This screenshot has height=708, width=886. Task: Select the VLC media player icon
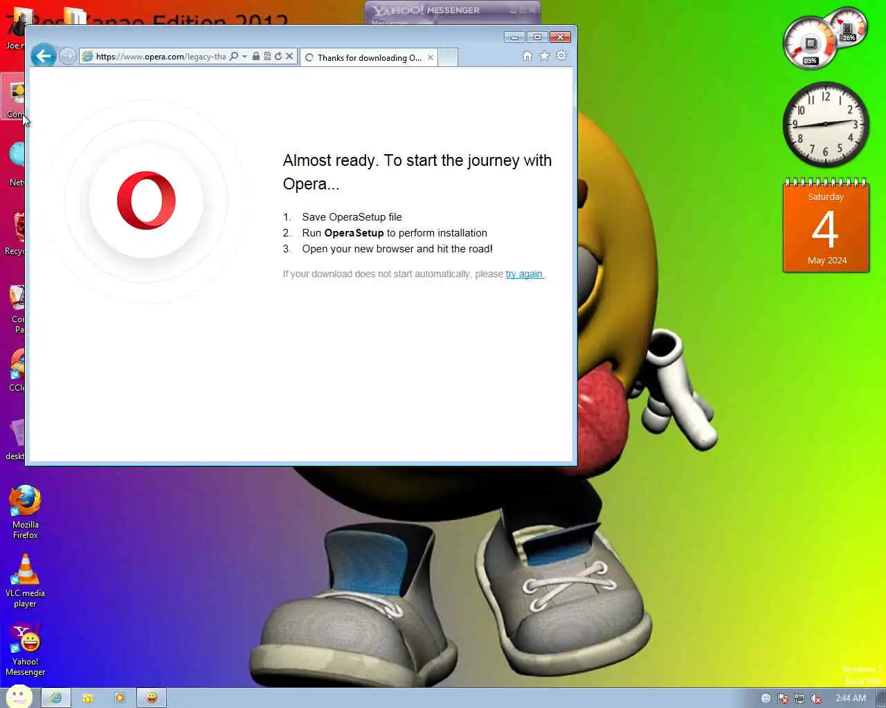[x=25, y=581]
